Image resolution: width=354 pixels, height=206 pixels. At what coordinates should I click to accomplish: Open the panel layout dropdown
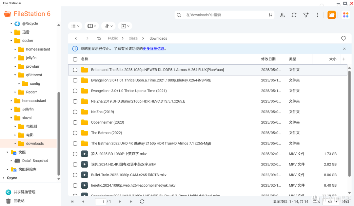tap(92, 26)
